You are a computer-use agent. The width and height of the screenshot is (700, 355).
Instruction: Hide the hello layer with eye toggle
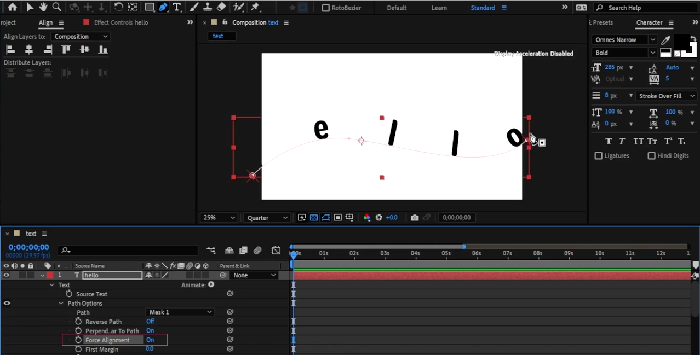7,275
